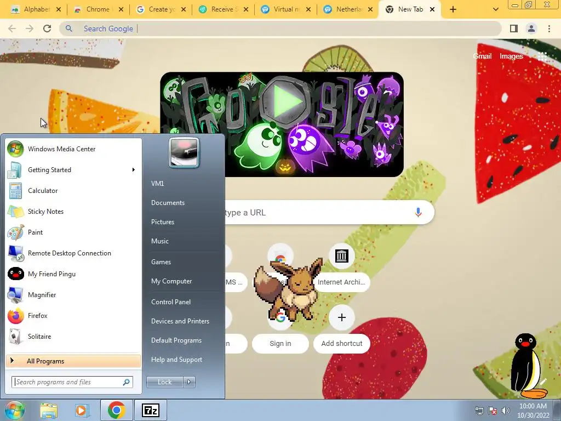
Task: Open 7-Zip from the taskbar
Action: 150,410
